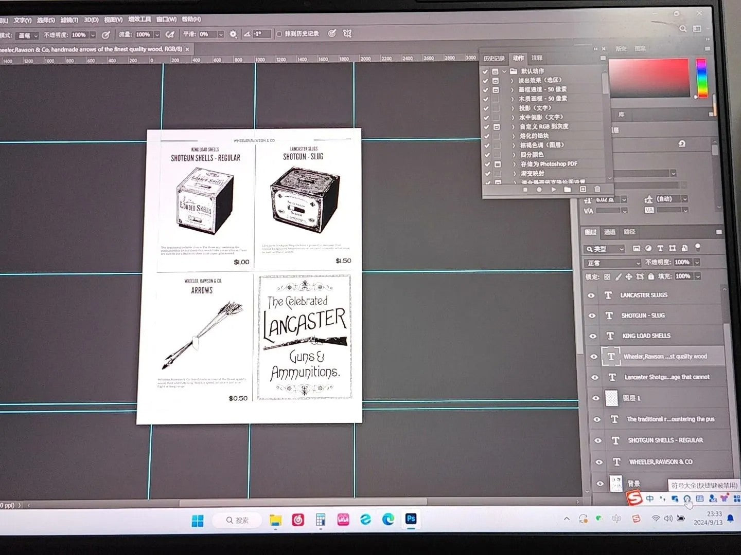Screen dimensions: 741x555
Task: Open Photoshop from the Windows taskbar
Action: (x=411, y=519)
